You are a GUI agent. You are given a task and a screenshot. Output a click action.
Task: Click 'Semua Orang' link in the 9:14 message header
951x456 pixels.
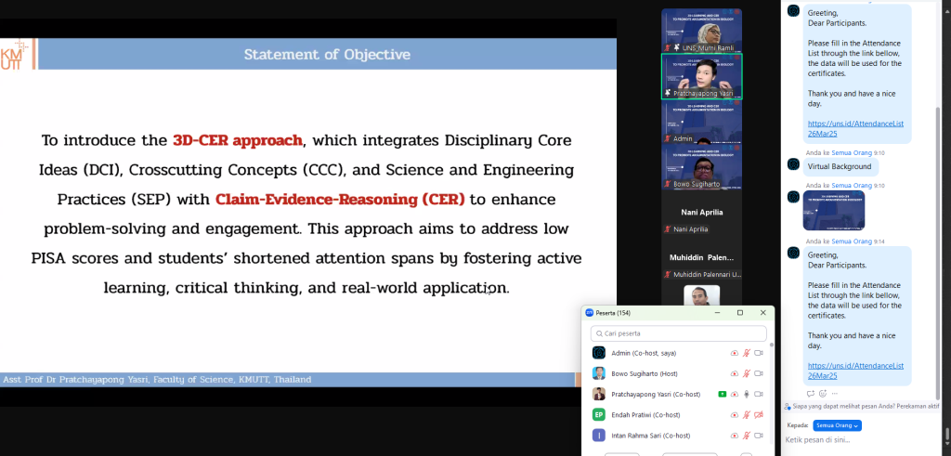click(852, 241)
